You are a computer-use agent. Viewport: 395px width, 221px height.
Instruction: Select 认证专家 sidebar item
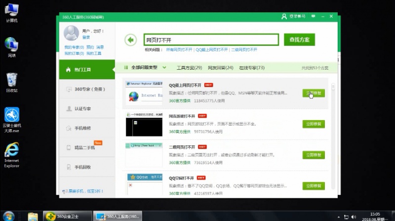tap(87, 108)
